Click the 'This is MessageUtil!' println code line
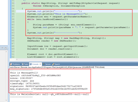 tap(57, 14)
